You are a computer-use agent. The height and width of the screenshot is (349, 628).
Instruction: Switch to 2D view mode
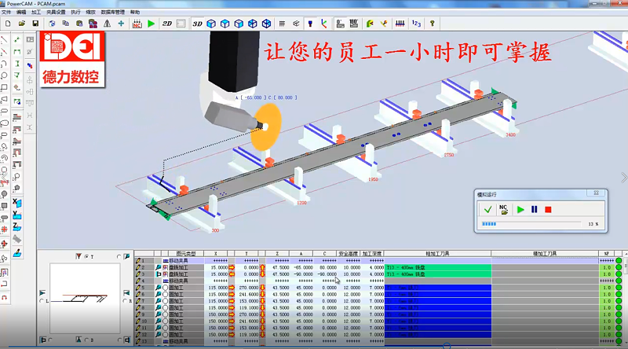167,24
